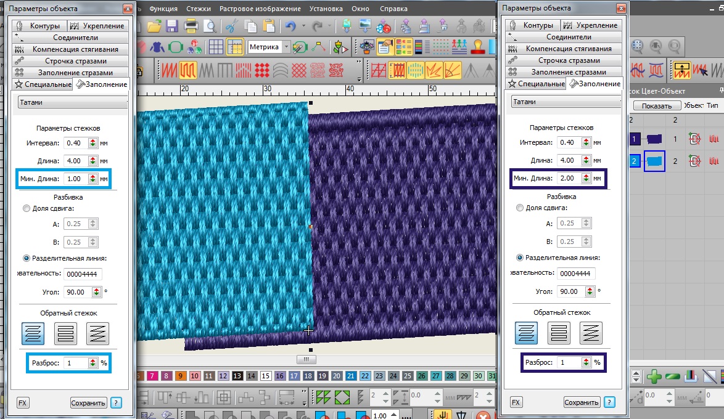724x419 pixels.
Task: Click the Показать button
Action: [x=656, y=105]
